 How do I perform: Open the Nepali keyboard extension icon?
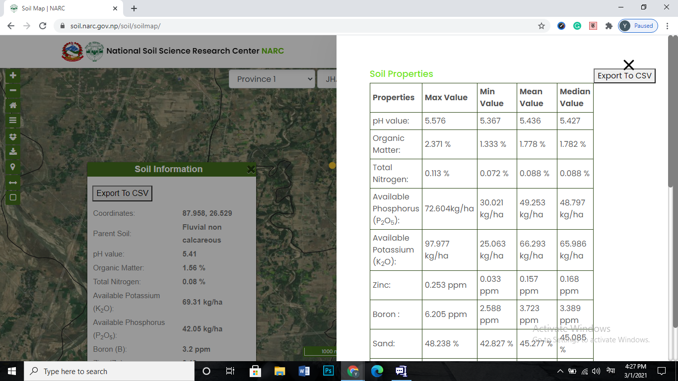tap(593, 26)
